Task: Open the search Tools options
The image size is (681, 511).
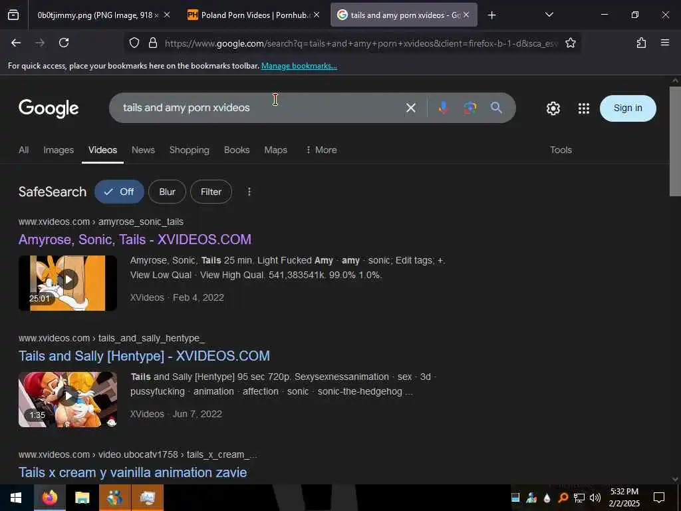Action: (x=561, y=150)
